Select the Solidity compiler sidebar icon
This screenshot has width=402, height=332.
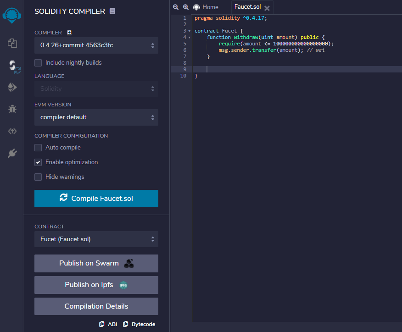(x=12, y=65)
